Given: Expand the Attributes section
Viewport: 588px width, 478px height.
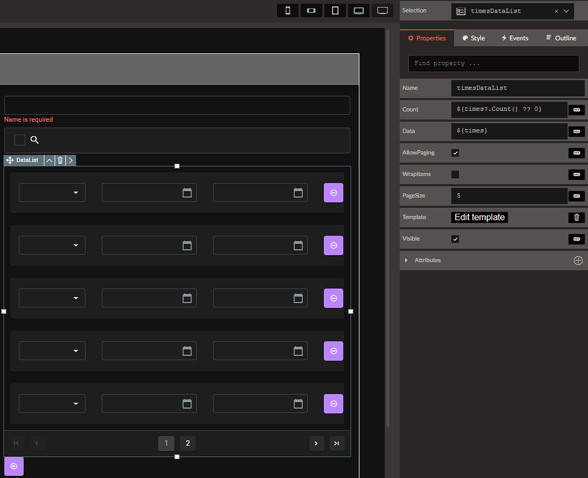Looking at the screenshot, I should [406, 260].
